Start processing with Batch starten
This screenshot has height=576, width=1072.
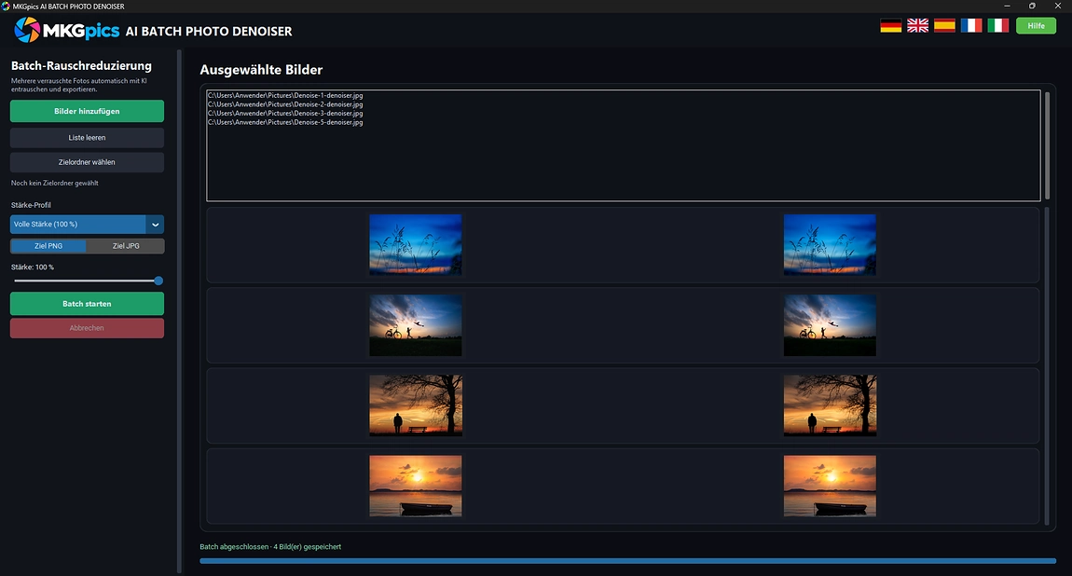pos(87,304)
